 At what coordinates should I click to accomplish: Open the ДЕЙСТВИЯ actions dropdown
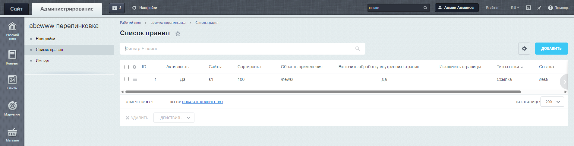[x=174, y=118]
